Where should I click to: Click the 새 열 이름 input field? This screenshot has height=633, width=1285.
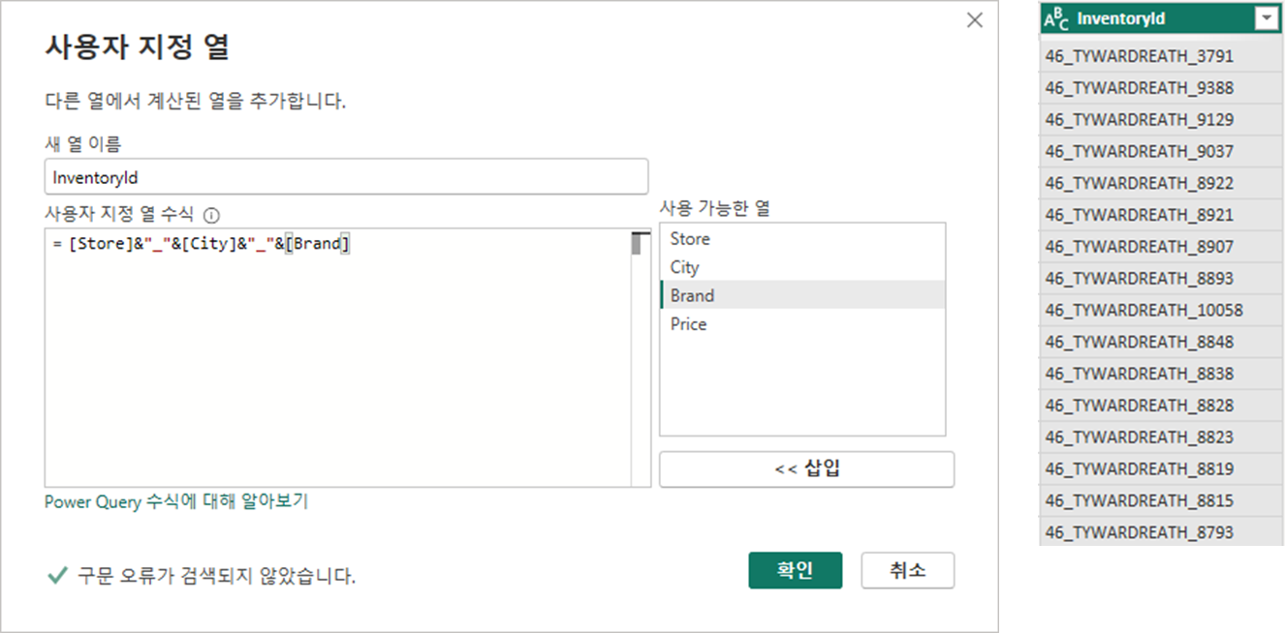346,177
